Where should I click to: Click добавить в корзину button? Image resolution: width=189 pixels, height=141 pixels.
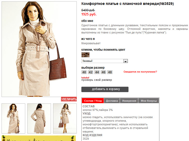(x=105, y=89)
